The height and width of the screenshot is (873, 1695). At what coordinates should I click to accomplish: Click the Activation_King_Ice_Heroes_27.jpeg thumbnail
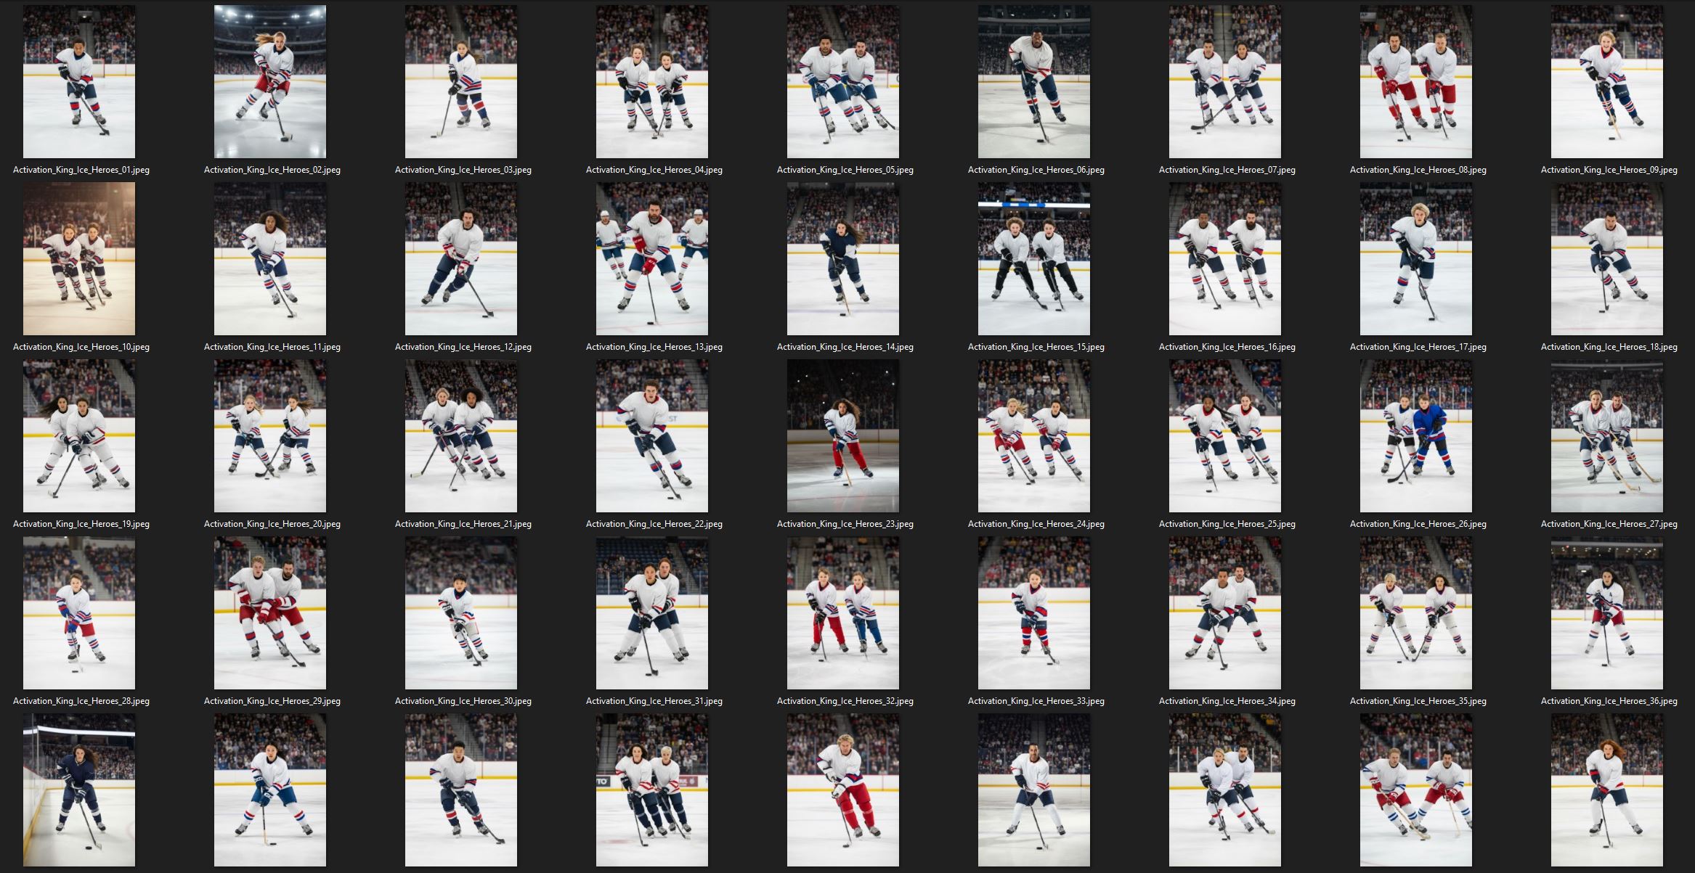click(x=1607, y=436)
